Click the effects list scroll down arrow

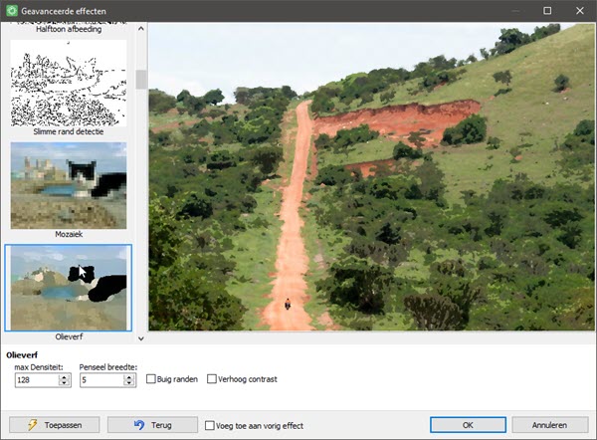coord(141,338)
